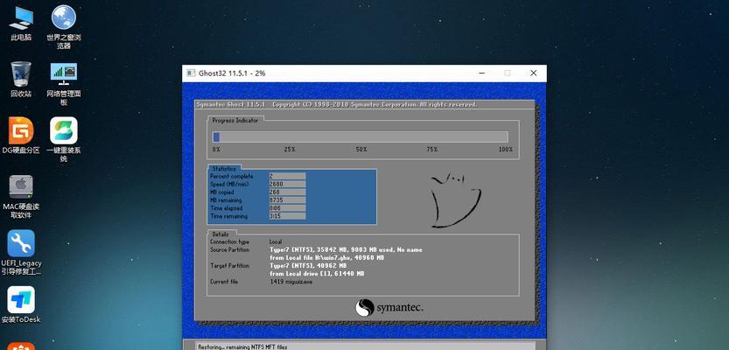The width and height of the screenshot is (729, 350).
Task: Select the Percent complete value field
Action: (287, 176)
